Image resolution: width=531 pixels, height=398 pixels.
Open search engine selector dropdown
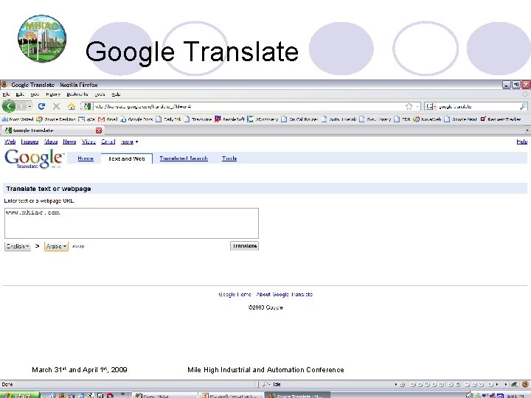click(x=431, y=107)
